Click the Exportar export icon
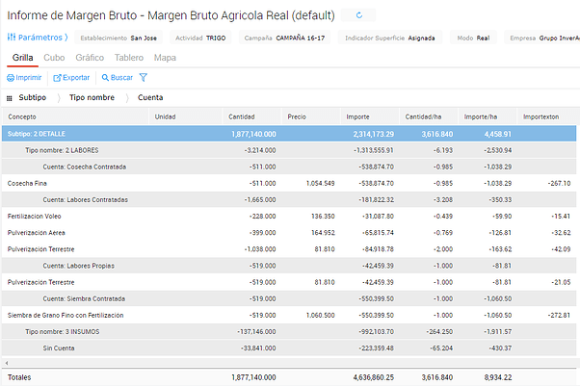 pos(57,78)
